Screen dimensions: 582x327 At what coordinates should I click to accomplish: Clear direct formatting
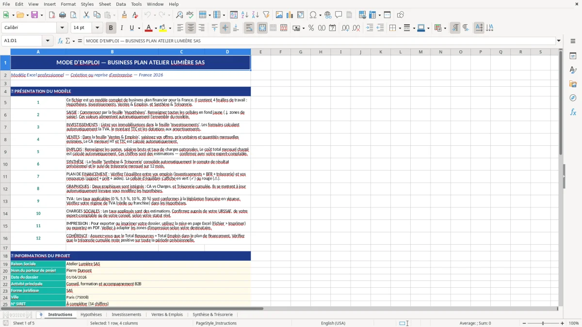tap(135, 15)
